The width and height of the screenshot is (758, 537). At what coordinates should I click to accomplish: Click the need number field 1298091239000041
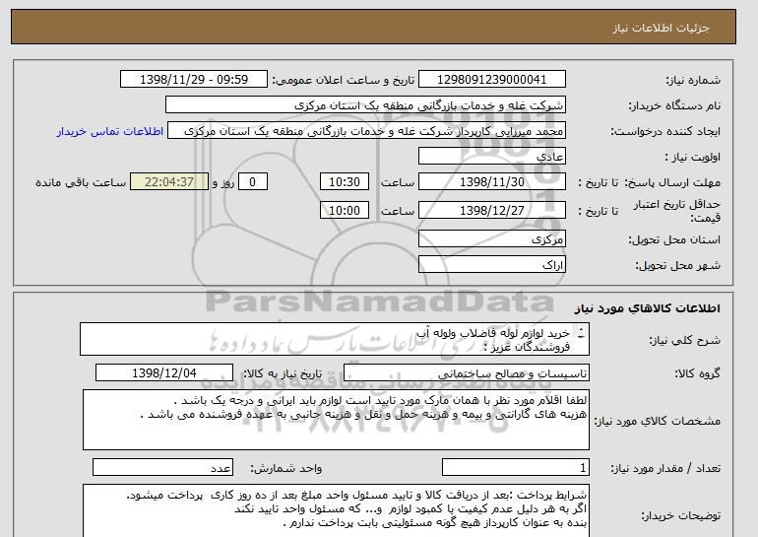pos(491,80)
